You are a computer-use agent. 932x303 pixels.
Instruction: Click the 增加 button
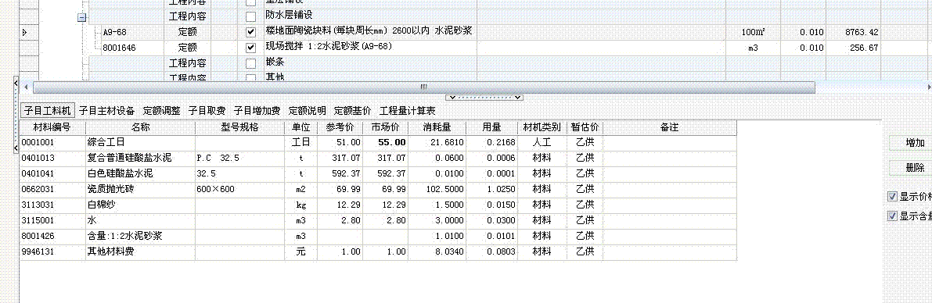(x=911, y=143)
